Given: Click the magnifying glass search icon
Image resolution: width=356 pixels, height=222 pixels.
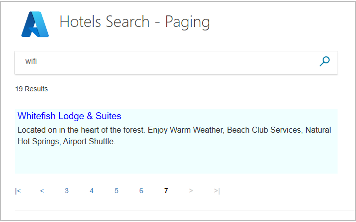Looking at the screenshot, I should [325, 61].
